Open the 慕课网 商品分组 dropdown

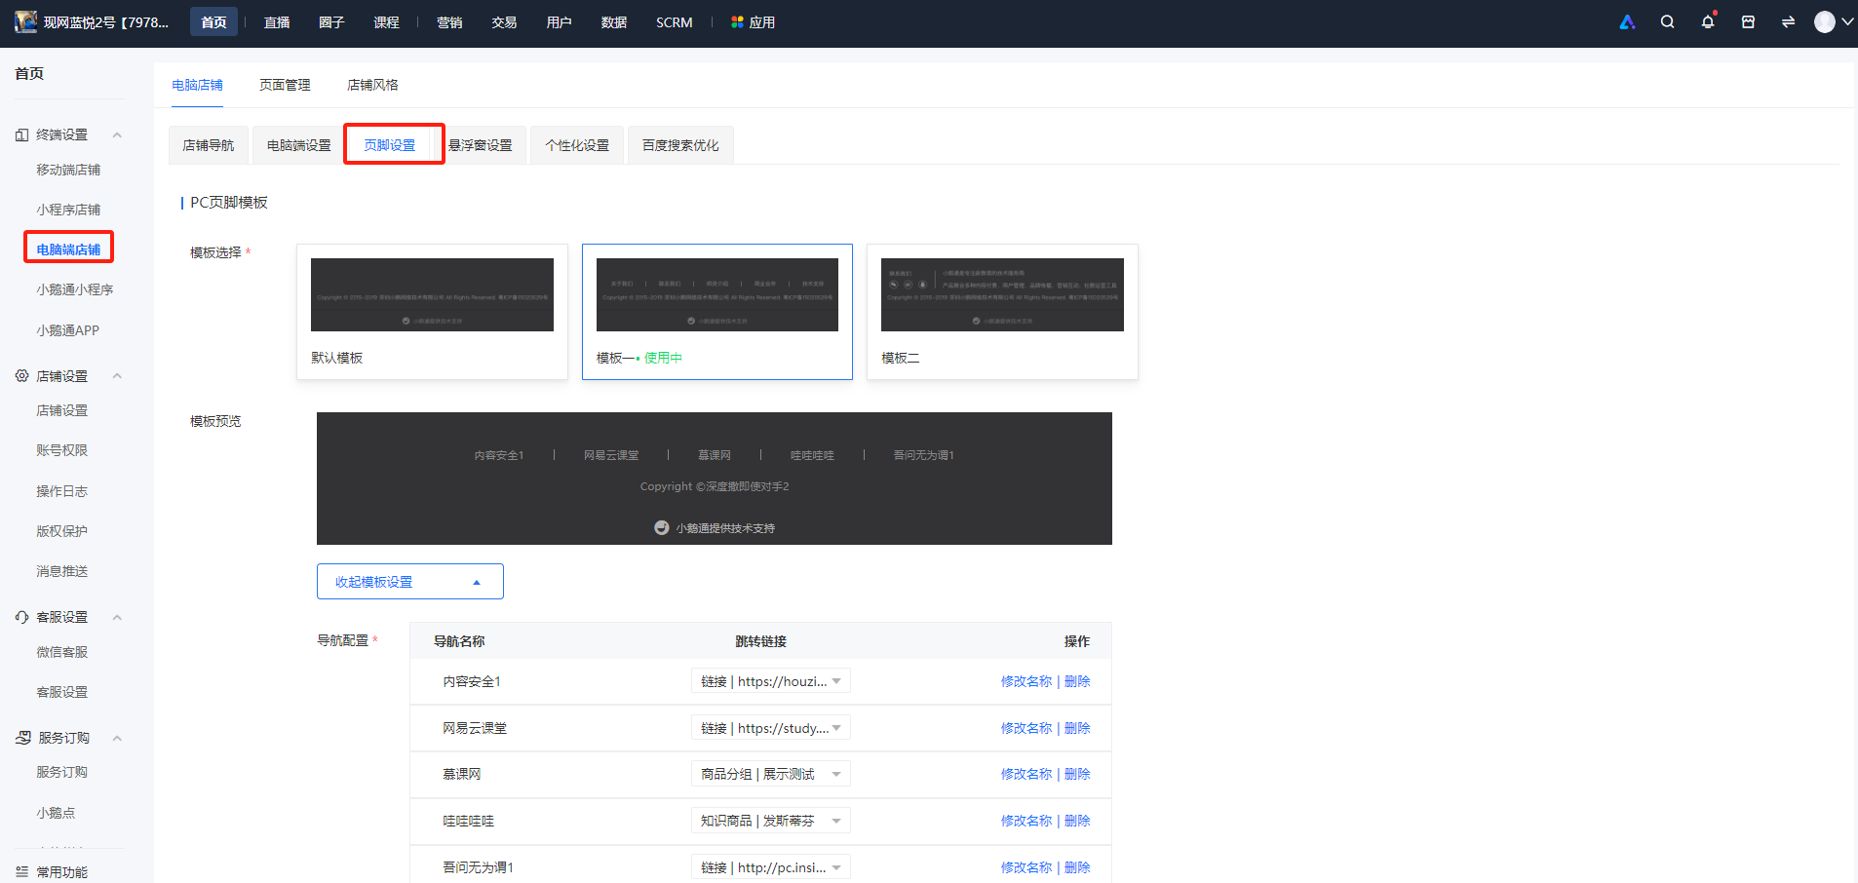click(770, 774)
